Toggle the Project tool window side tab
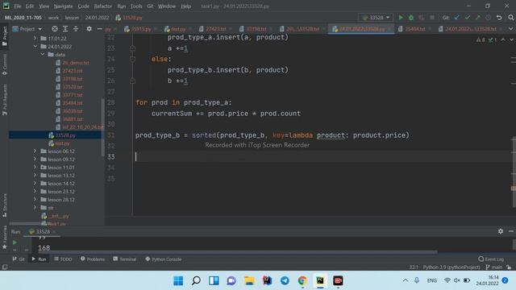 tap(5, 36)
